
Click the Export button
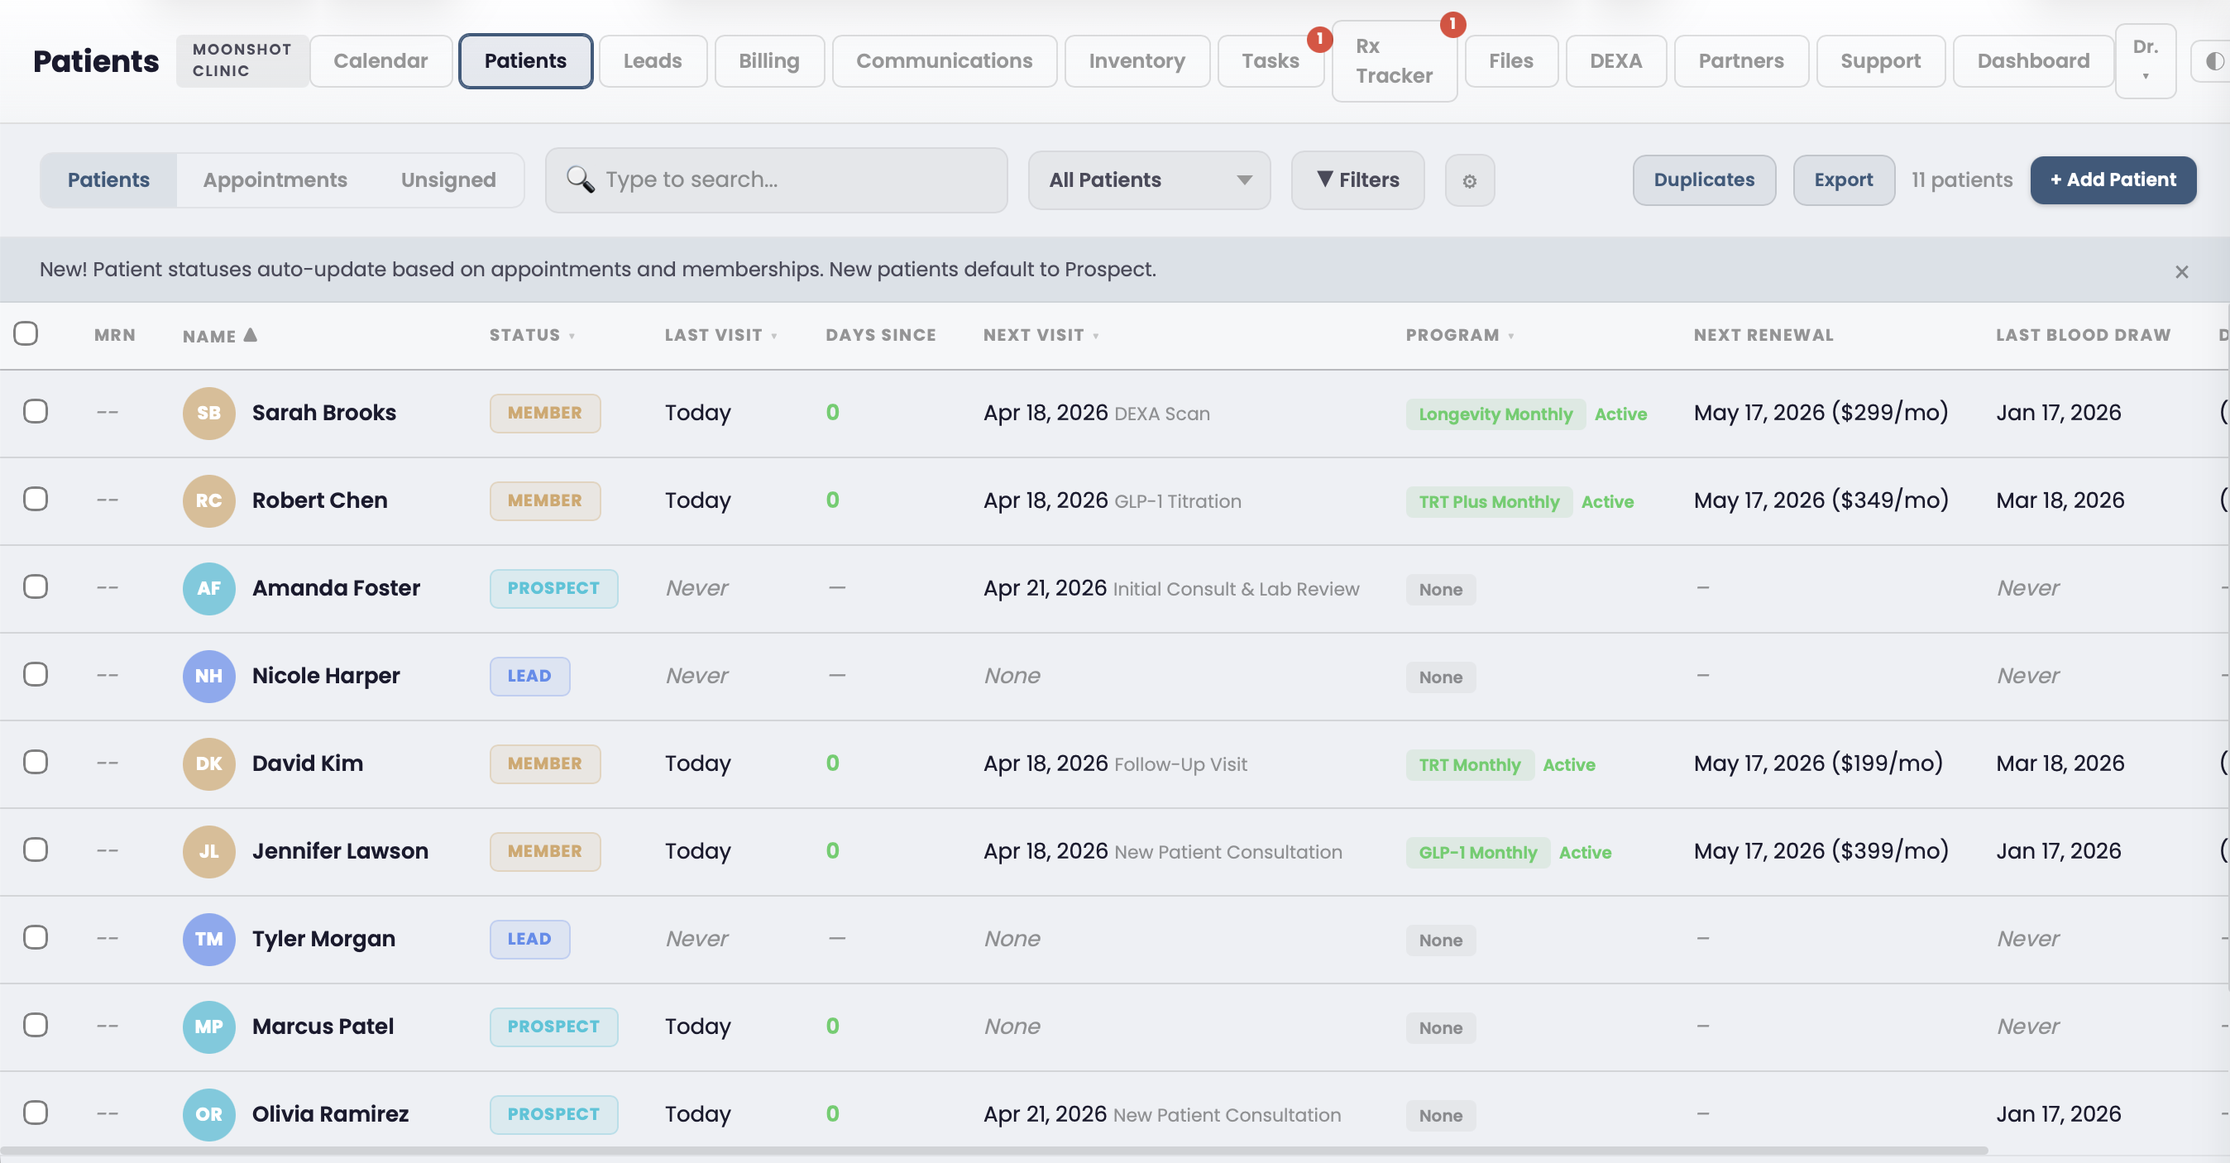pyautogui.click(x=1843, y=179)
